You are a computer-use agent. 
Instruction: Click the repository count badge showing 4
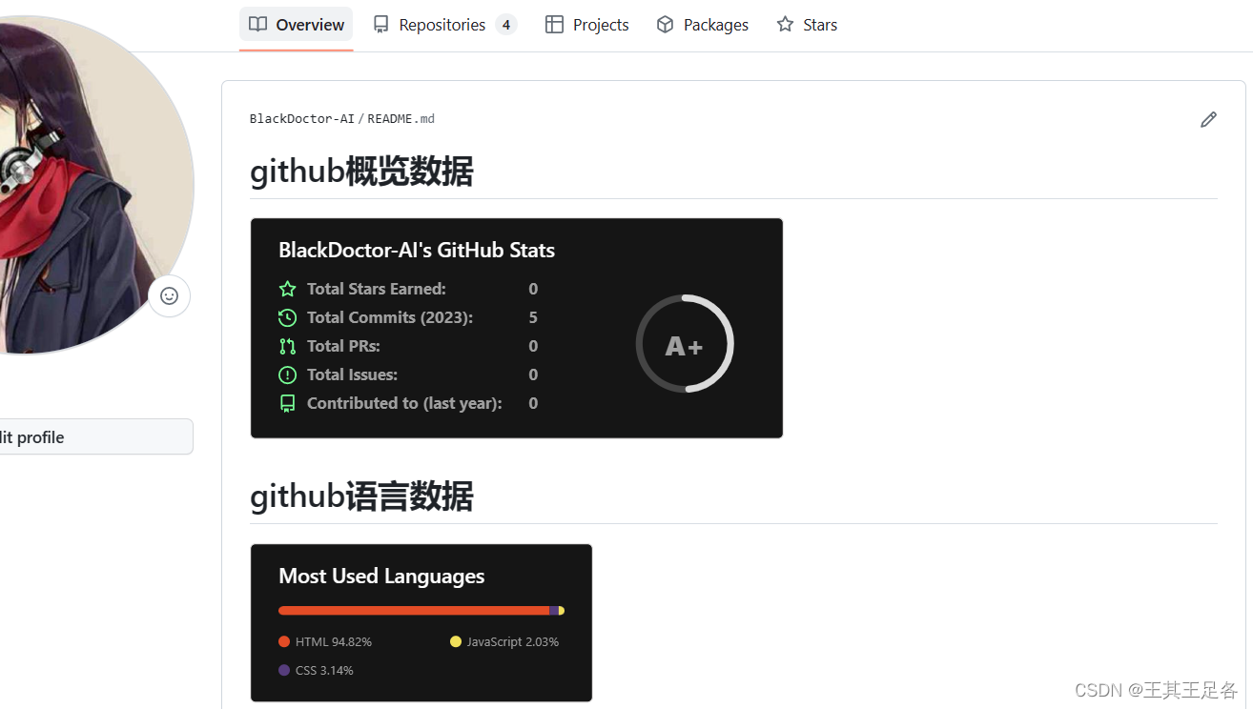[506, 24]
